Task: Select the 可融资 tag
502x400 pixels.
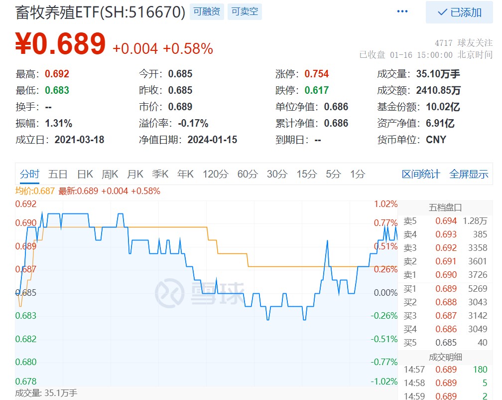Action: click(x=207, y=11)
